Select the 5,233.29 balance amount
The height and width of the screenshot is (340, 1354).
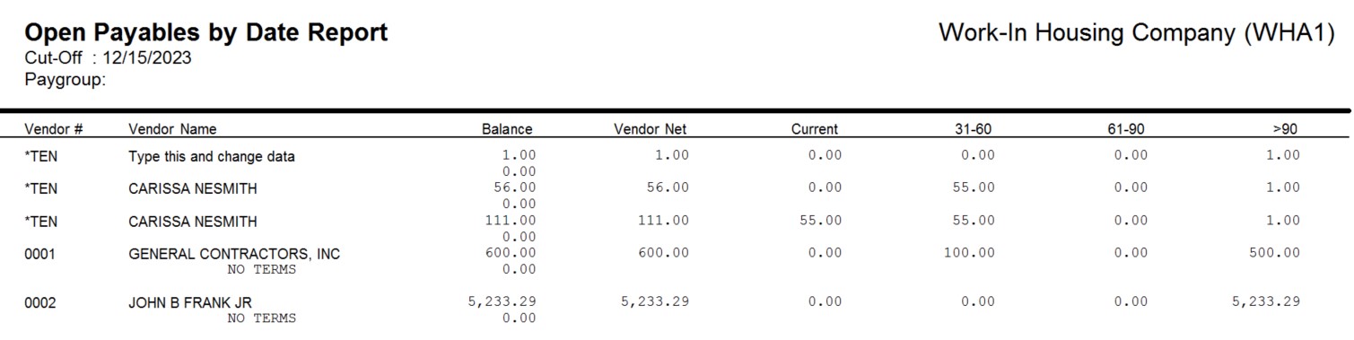click(502, 302)
